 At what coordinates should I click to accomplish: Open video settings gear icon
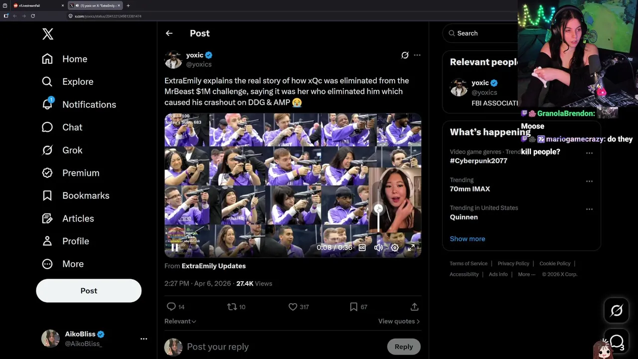point(395,247)
